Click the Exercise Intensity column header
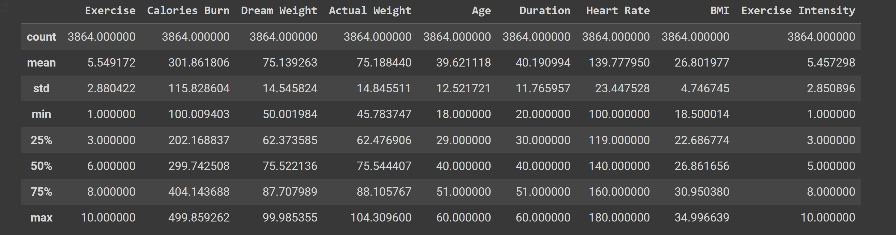Viewport: 896px width, 235px height. 798,11
